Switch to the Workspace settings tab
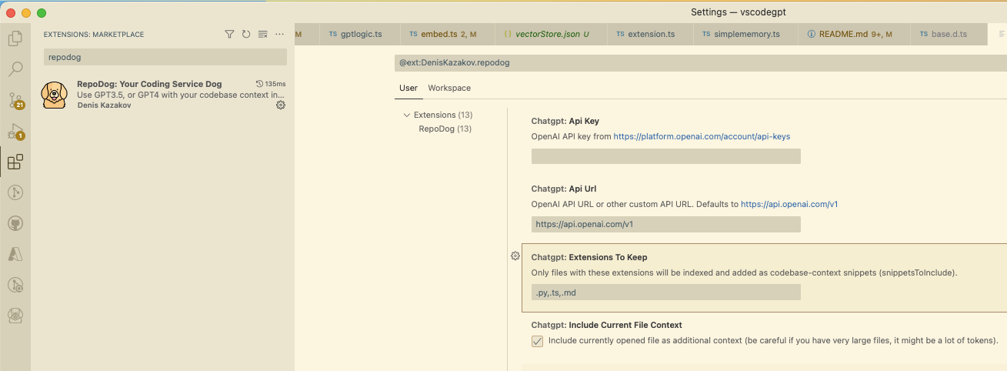1007x371 pixels. click(449, 88)
